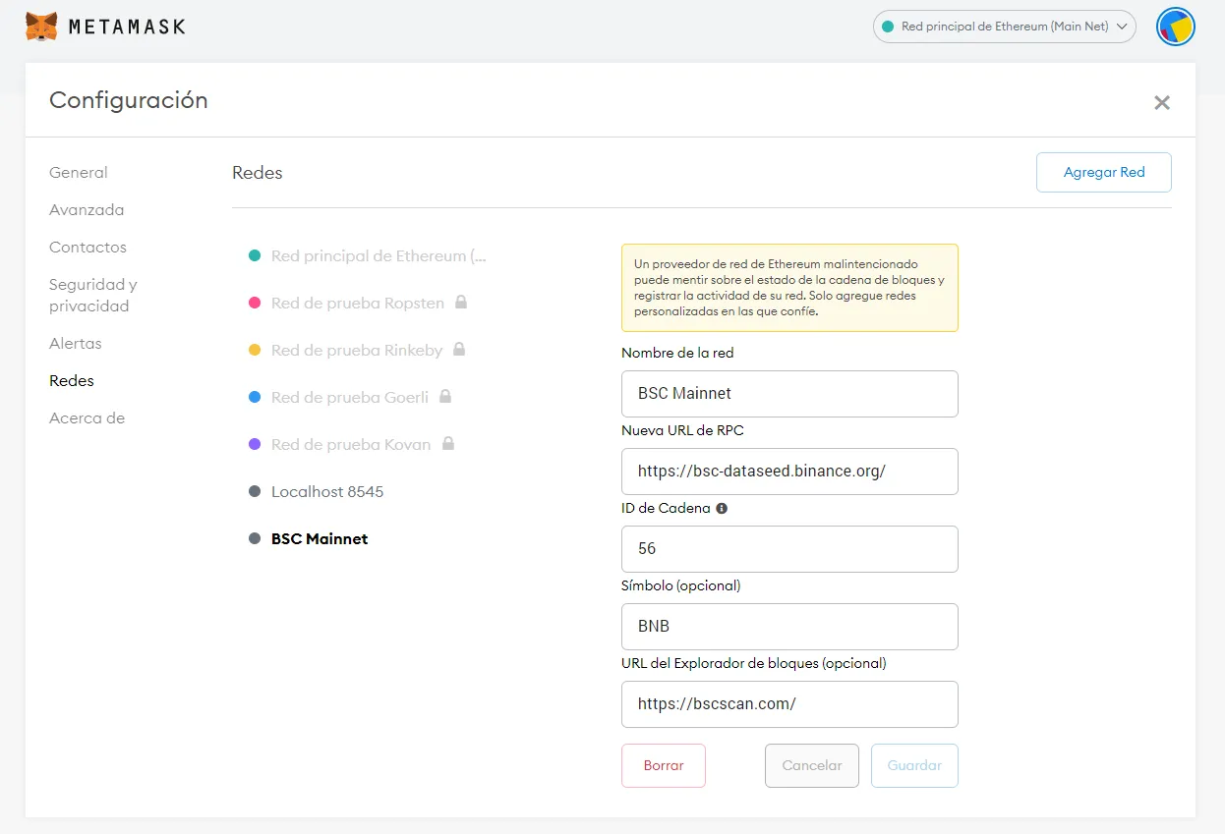Click the ID de Cadena field

789,548
